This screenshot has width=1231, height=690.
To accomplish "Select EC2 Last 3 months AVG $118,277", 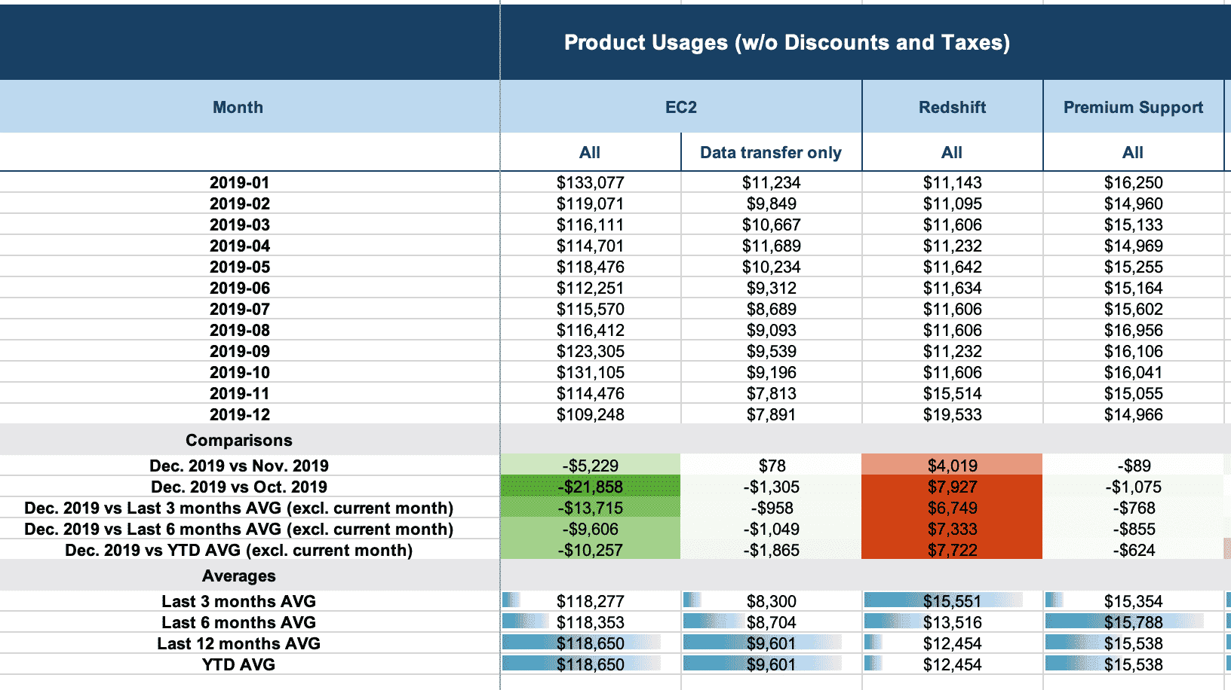I will (591, 601).
